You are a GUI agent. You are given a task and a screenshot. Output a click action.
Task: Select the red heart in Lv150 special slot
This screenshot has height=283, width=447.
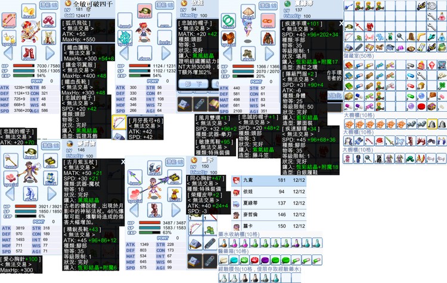pyautogui.click(x=135, y=195)
